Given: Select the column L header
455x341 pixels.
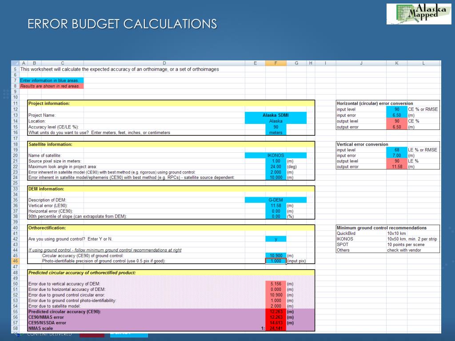Looking at the screenshot, I should click(423, 63).
